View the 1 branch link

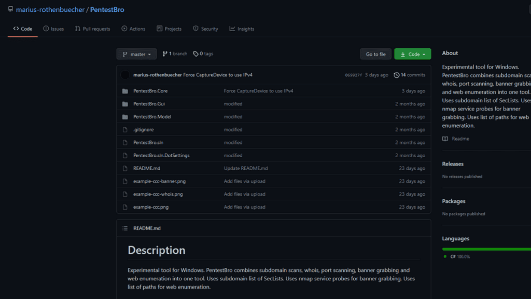[x=175, y=53]
